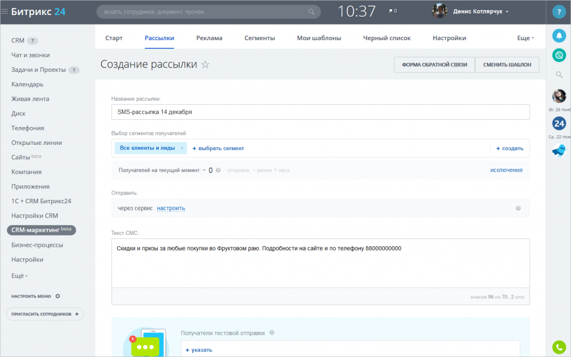Viewport: 571px width, 357px height.
Task: Open the green chat messenger icon
Action: click(x=559, y=55)
